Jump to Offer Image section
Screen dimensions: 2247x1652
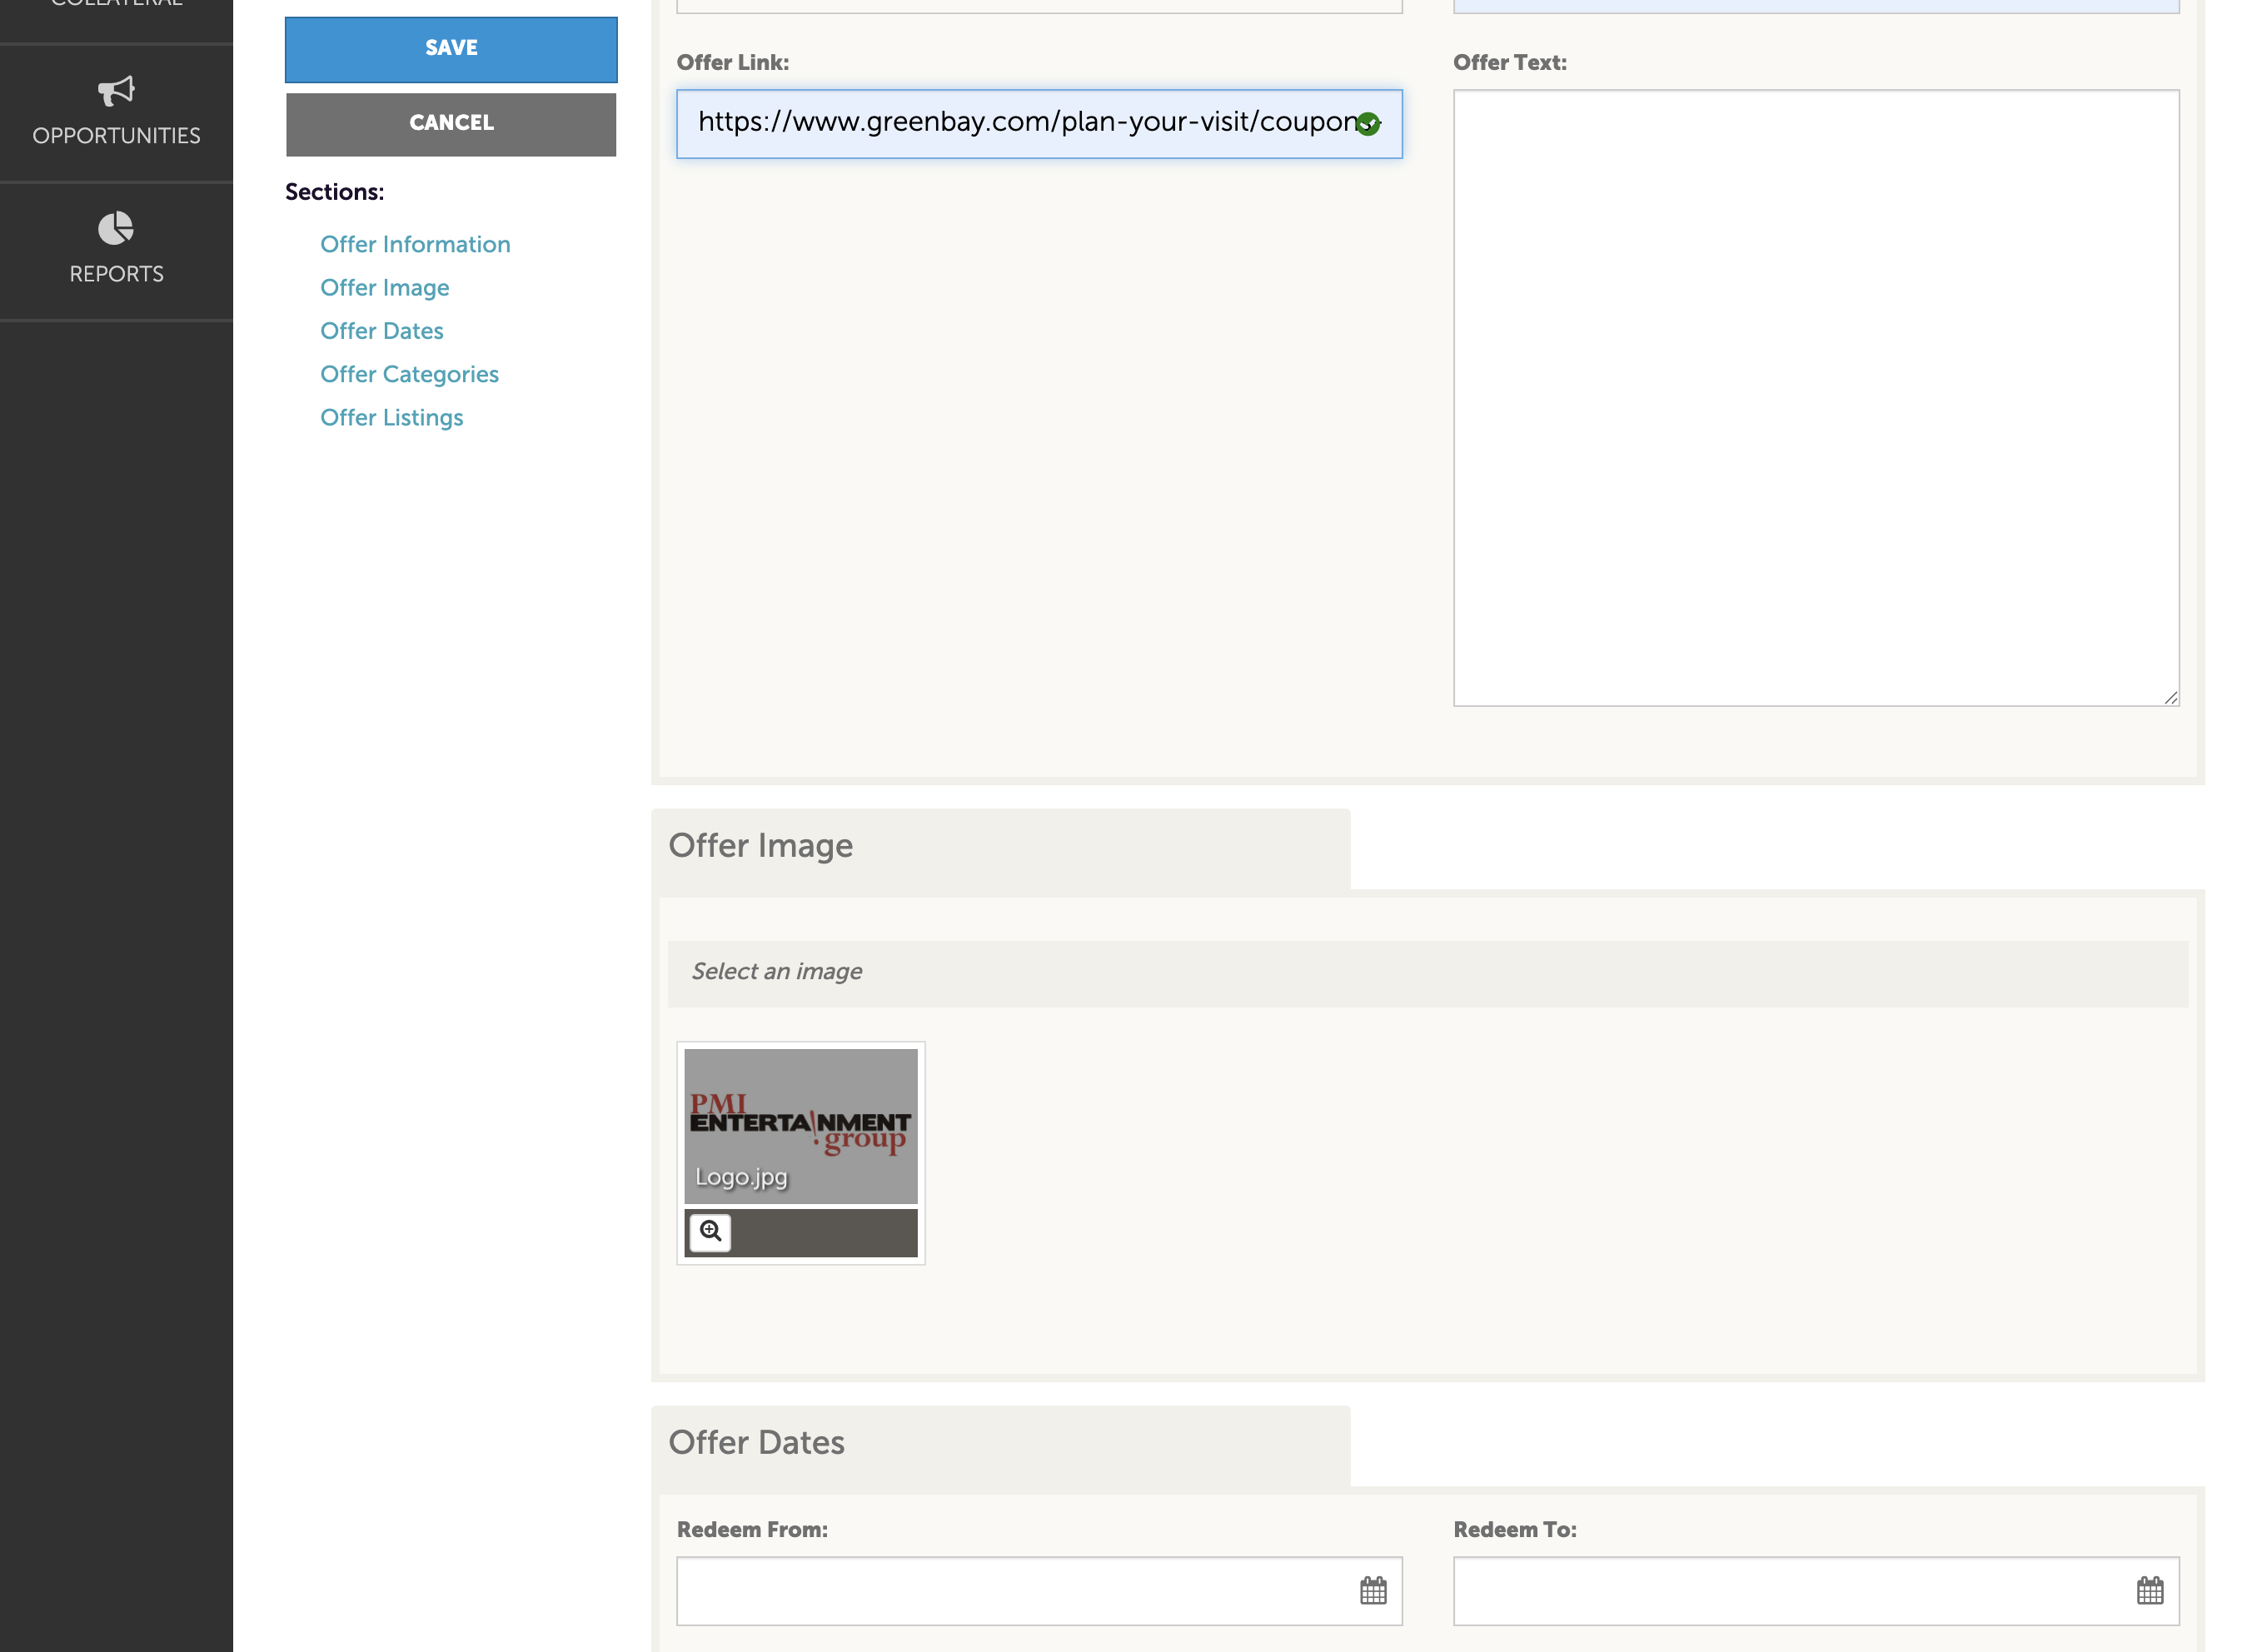click(385, 288)
